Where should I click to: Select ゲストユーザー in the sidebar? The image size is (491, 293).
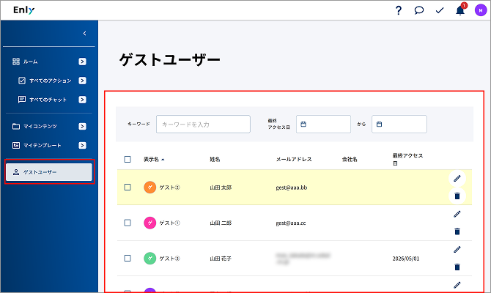pos(49,172)
